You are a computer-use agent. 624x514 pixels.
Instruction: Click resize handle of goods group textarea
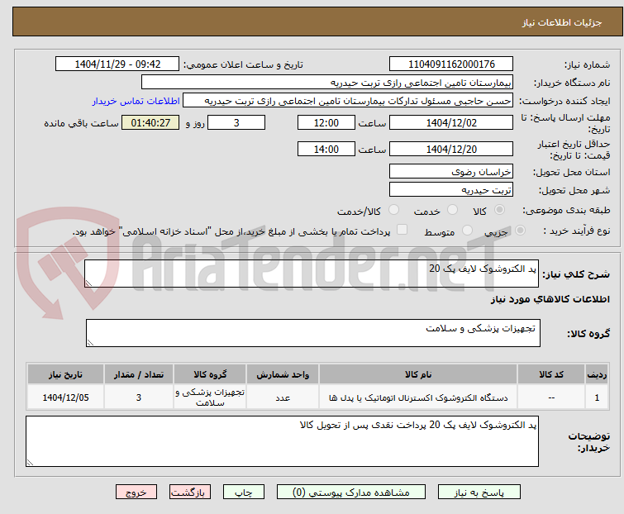click(x=90, y=343)
